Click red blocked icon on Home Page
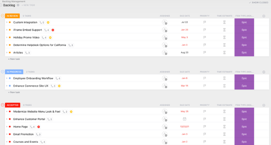 (39, 127)
